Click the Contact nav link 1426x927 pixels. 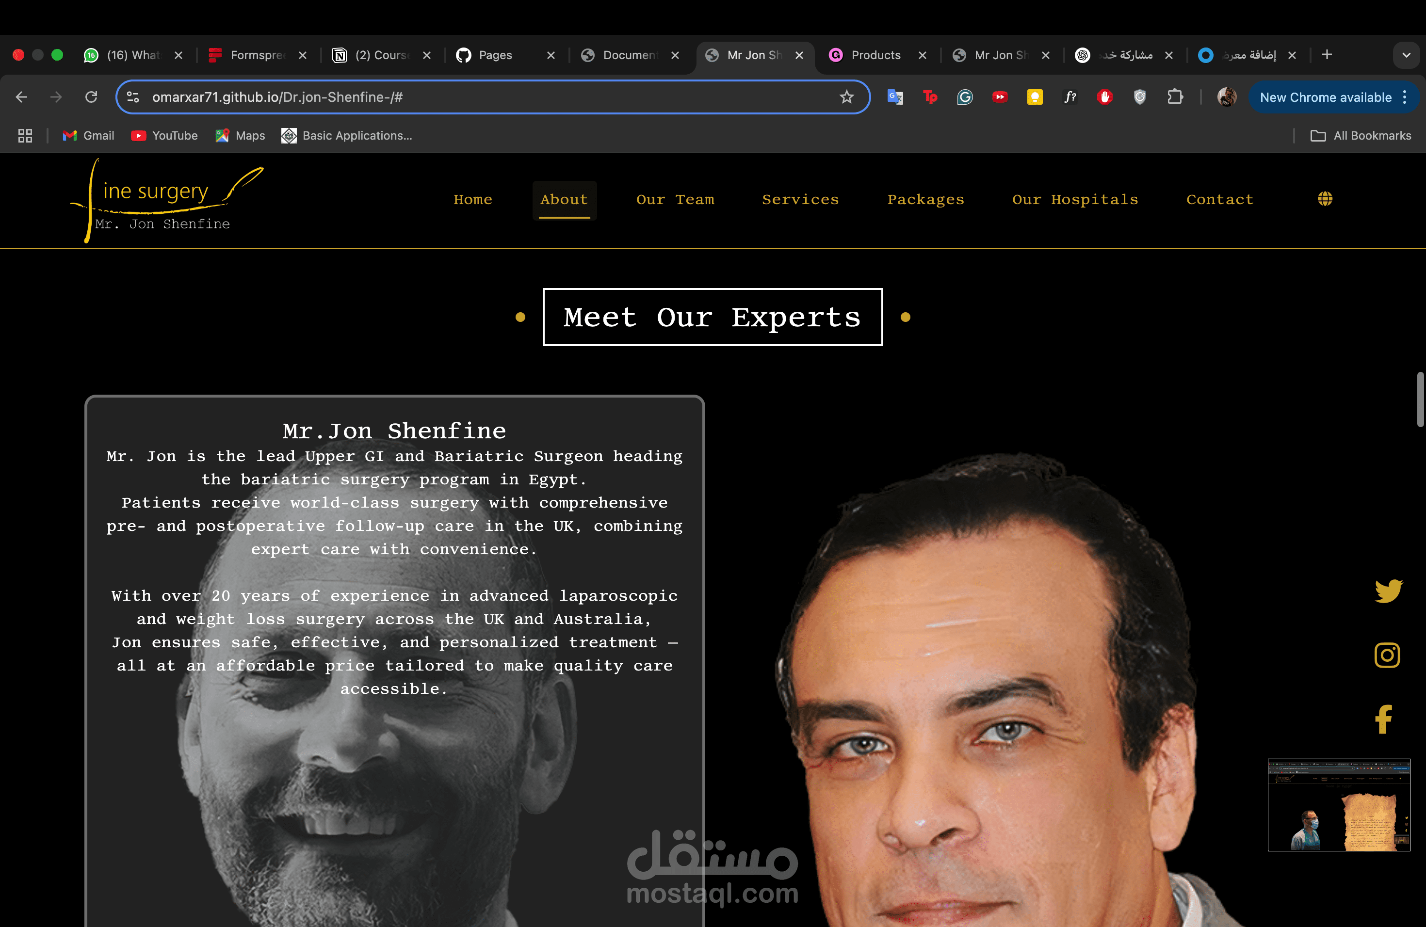(1219, 199)
